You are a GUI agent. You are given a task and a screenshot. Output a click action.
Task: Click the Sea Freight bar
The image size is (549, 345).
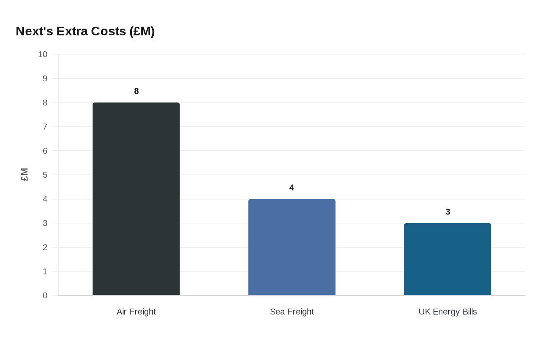[x=292, y=247]
